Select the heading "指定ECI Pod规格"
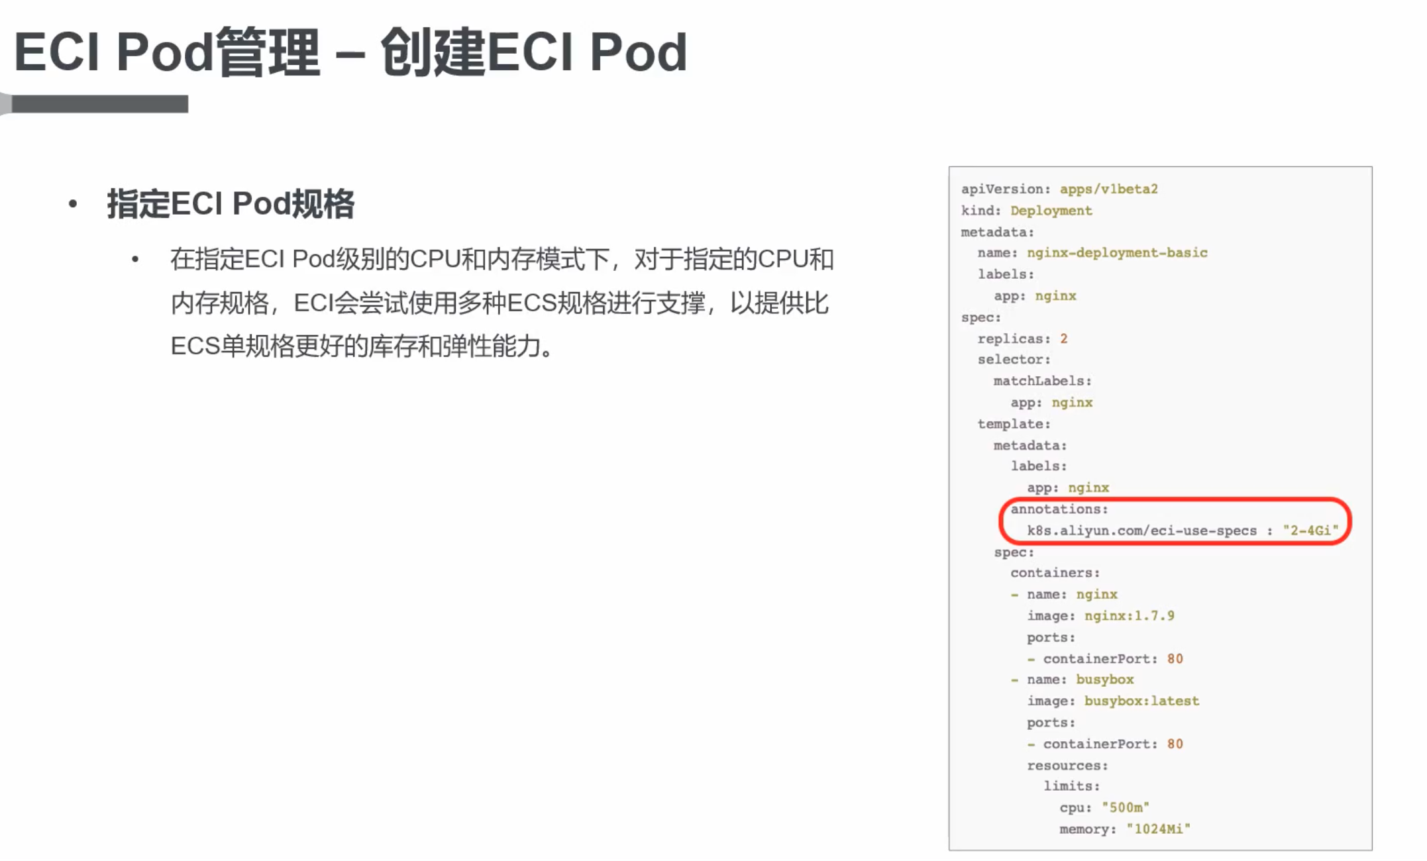 (231, 203)
